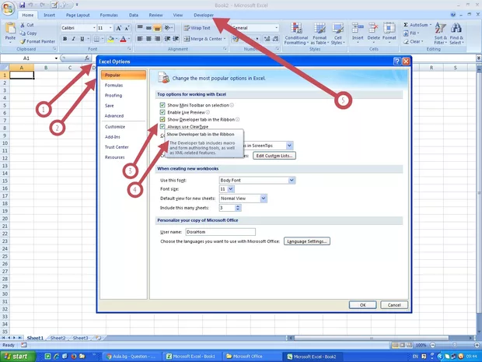Switch to the Insert ribbon tab

49,15
